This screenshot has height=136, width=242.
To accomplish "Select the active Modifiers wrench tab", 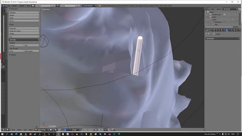I will click(227, 30).
